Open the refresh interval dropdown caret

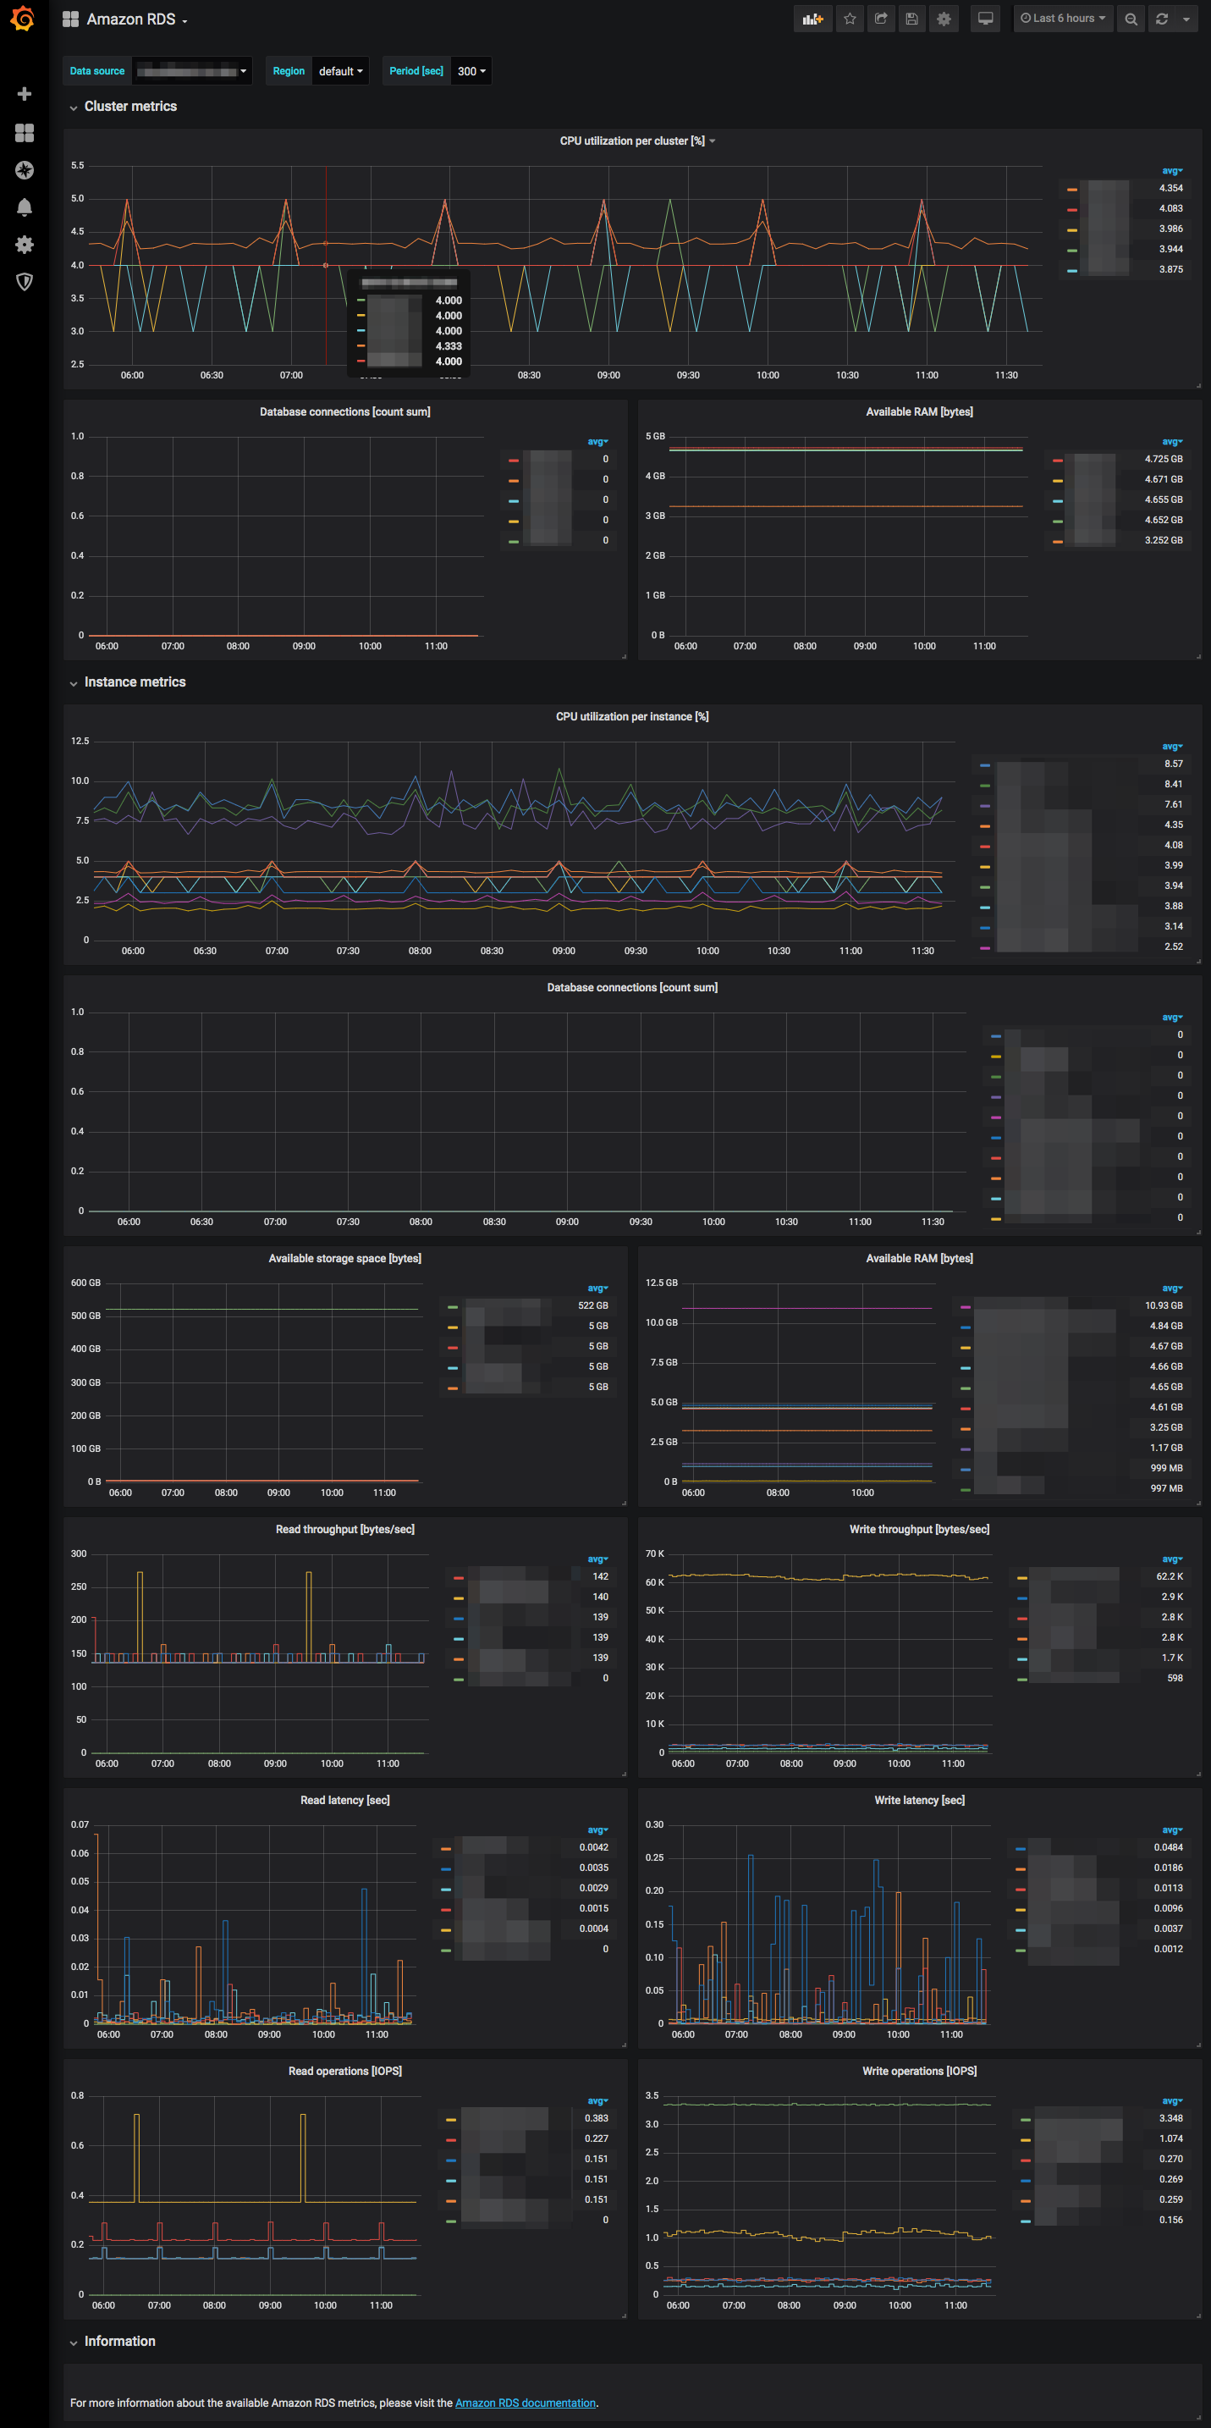click(x=1186, y=19)
